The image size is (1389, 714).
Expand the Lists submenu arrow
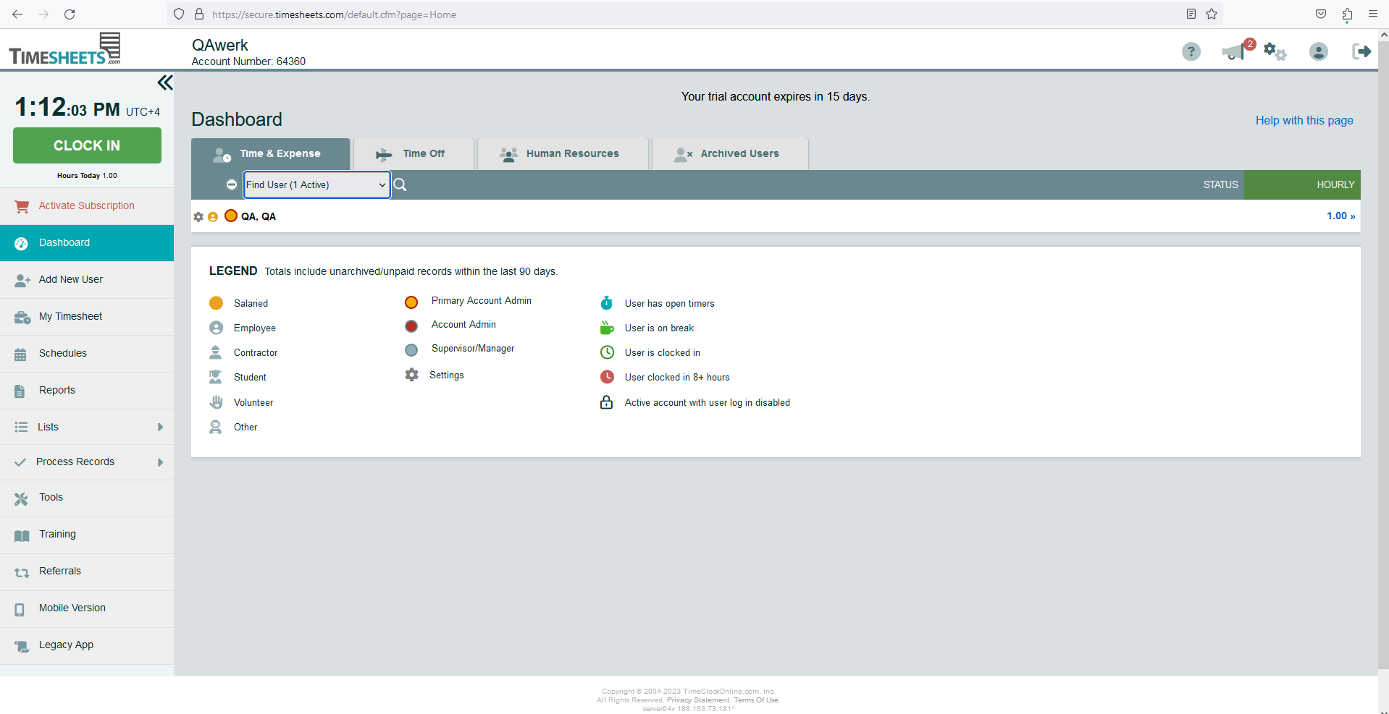tap(161, 427)
